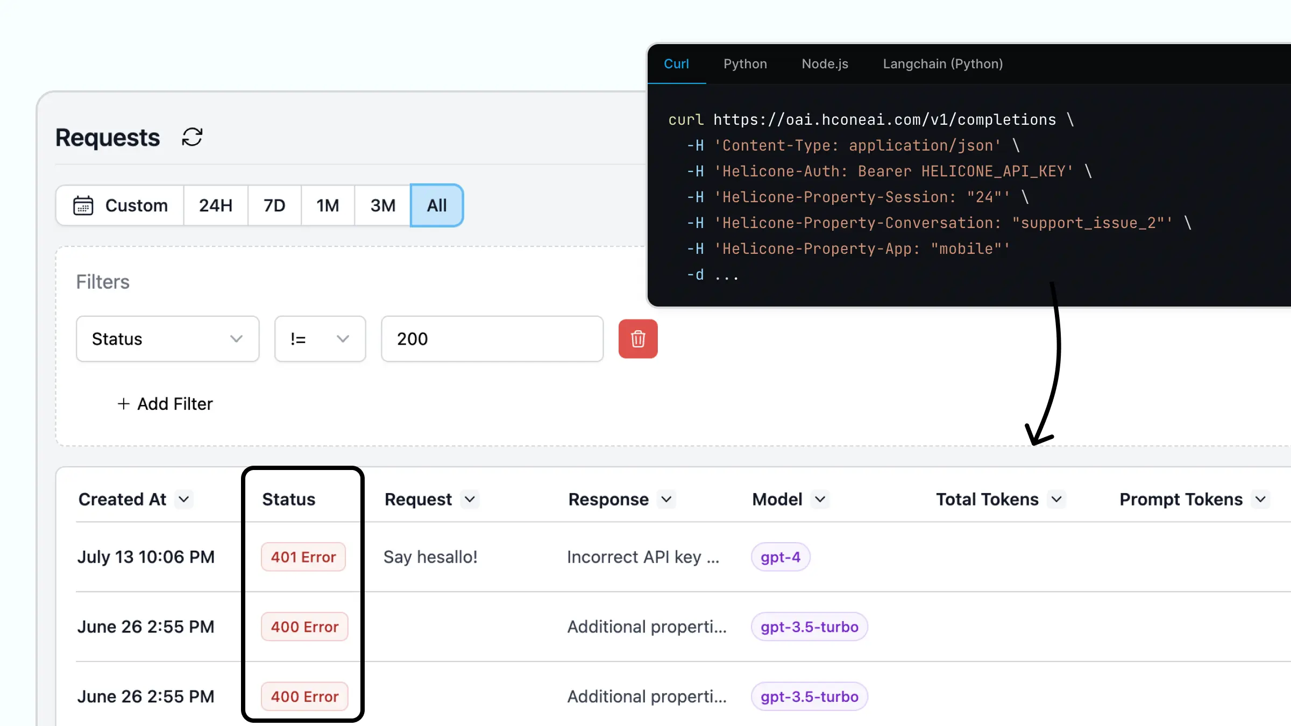Image resolution: width=1291 pixels, height=726 pixels.
Task: Open the Custom date range picker
Action: point(120,205)
